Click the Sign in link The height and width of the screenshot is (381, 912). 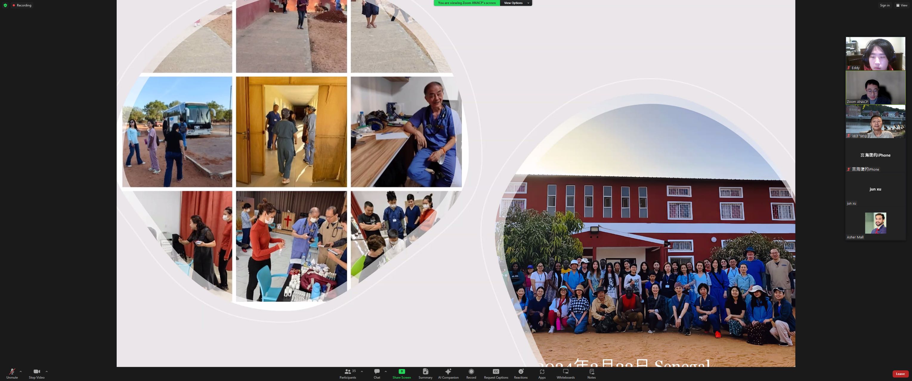pyautogui.click(x=884, y=5)
